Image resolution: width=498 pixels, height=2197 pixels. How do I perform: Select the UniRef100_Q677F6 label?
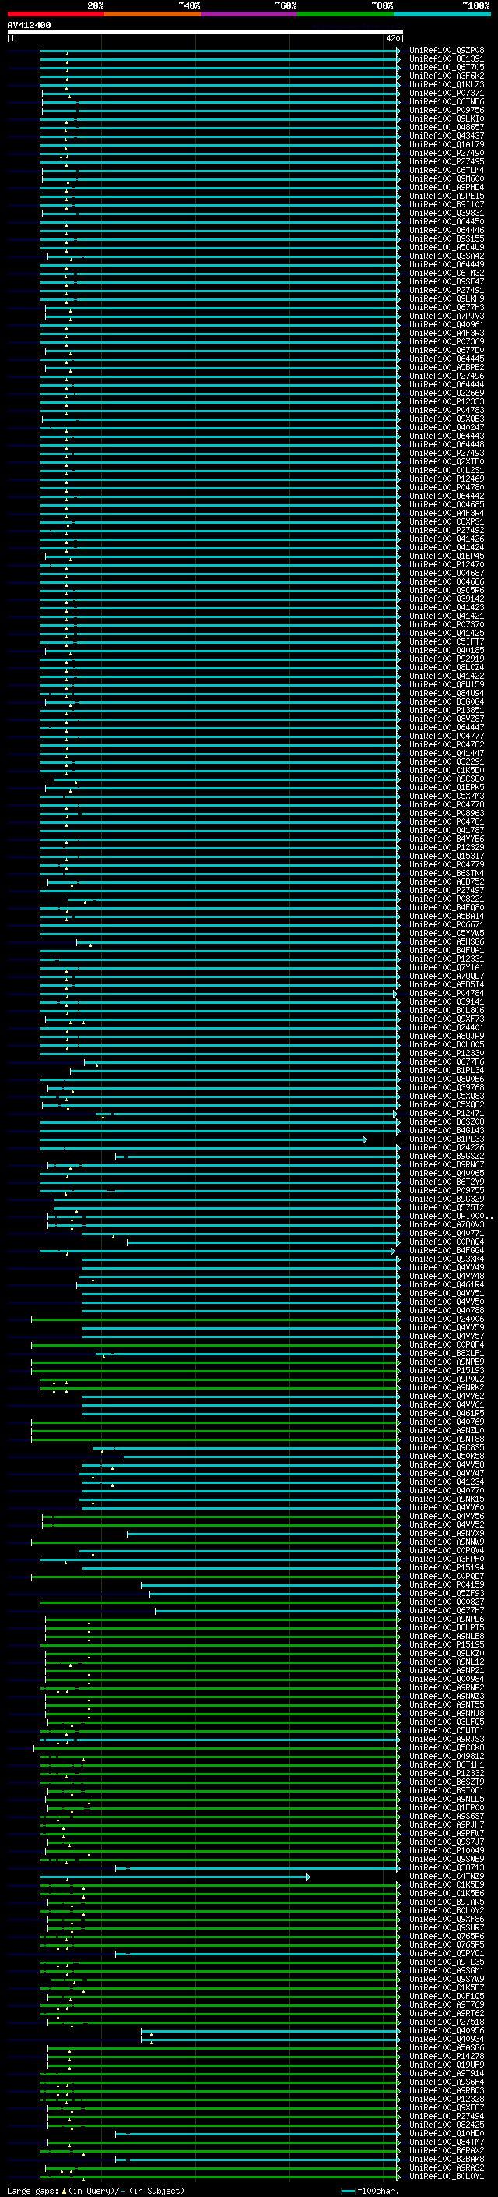click(x=446, y=1061)
